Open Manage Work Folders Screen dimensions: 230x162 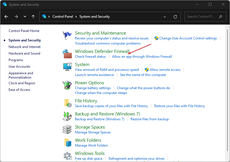pos(91,145)
